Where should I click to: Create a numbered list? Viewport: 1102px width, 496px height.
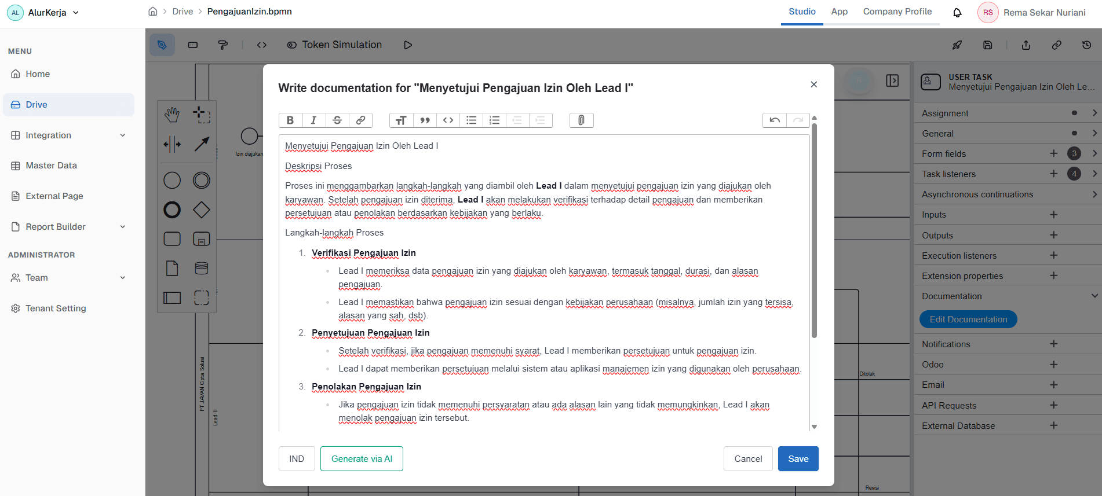coord(494,120)
